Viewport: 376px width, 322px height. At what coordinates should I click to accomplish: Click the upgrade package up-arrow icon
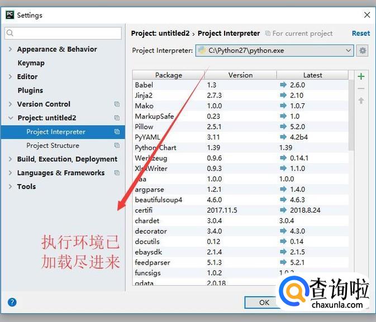tap(361, 100)
